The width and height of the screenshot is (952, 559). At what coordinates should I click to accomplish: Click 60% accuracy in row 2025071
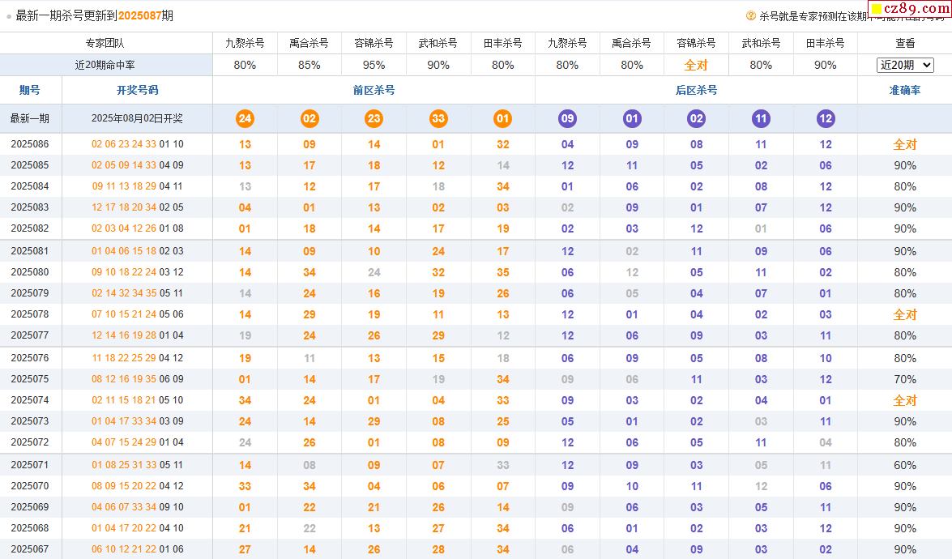click(x=905, y=465)
